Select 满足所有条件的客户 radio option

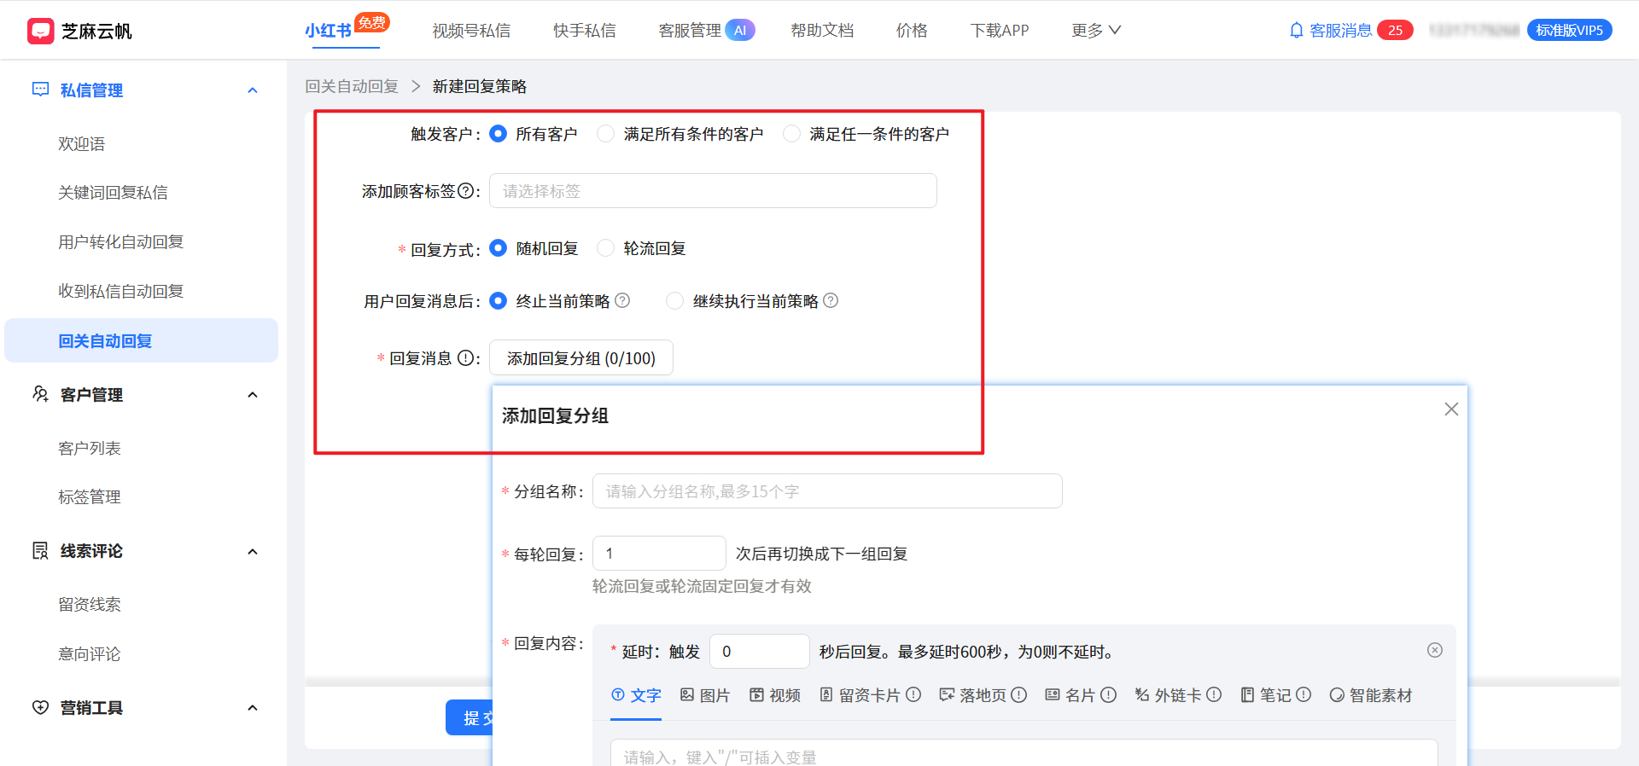[x=605, y=134]
